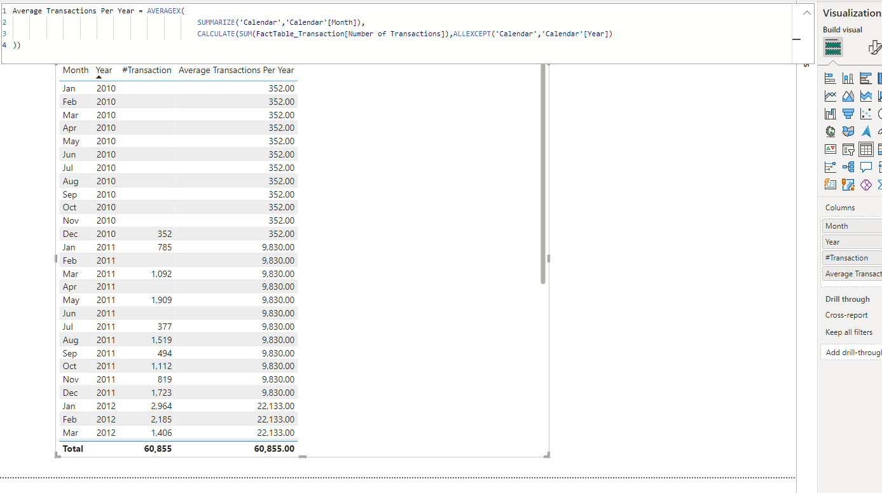Image resolution: width=882 pixels, height=493 pixels.
Task: Pick the Line chart visual
Action: point(830,96)
